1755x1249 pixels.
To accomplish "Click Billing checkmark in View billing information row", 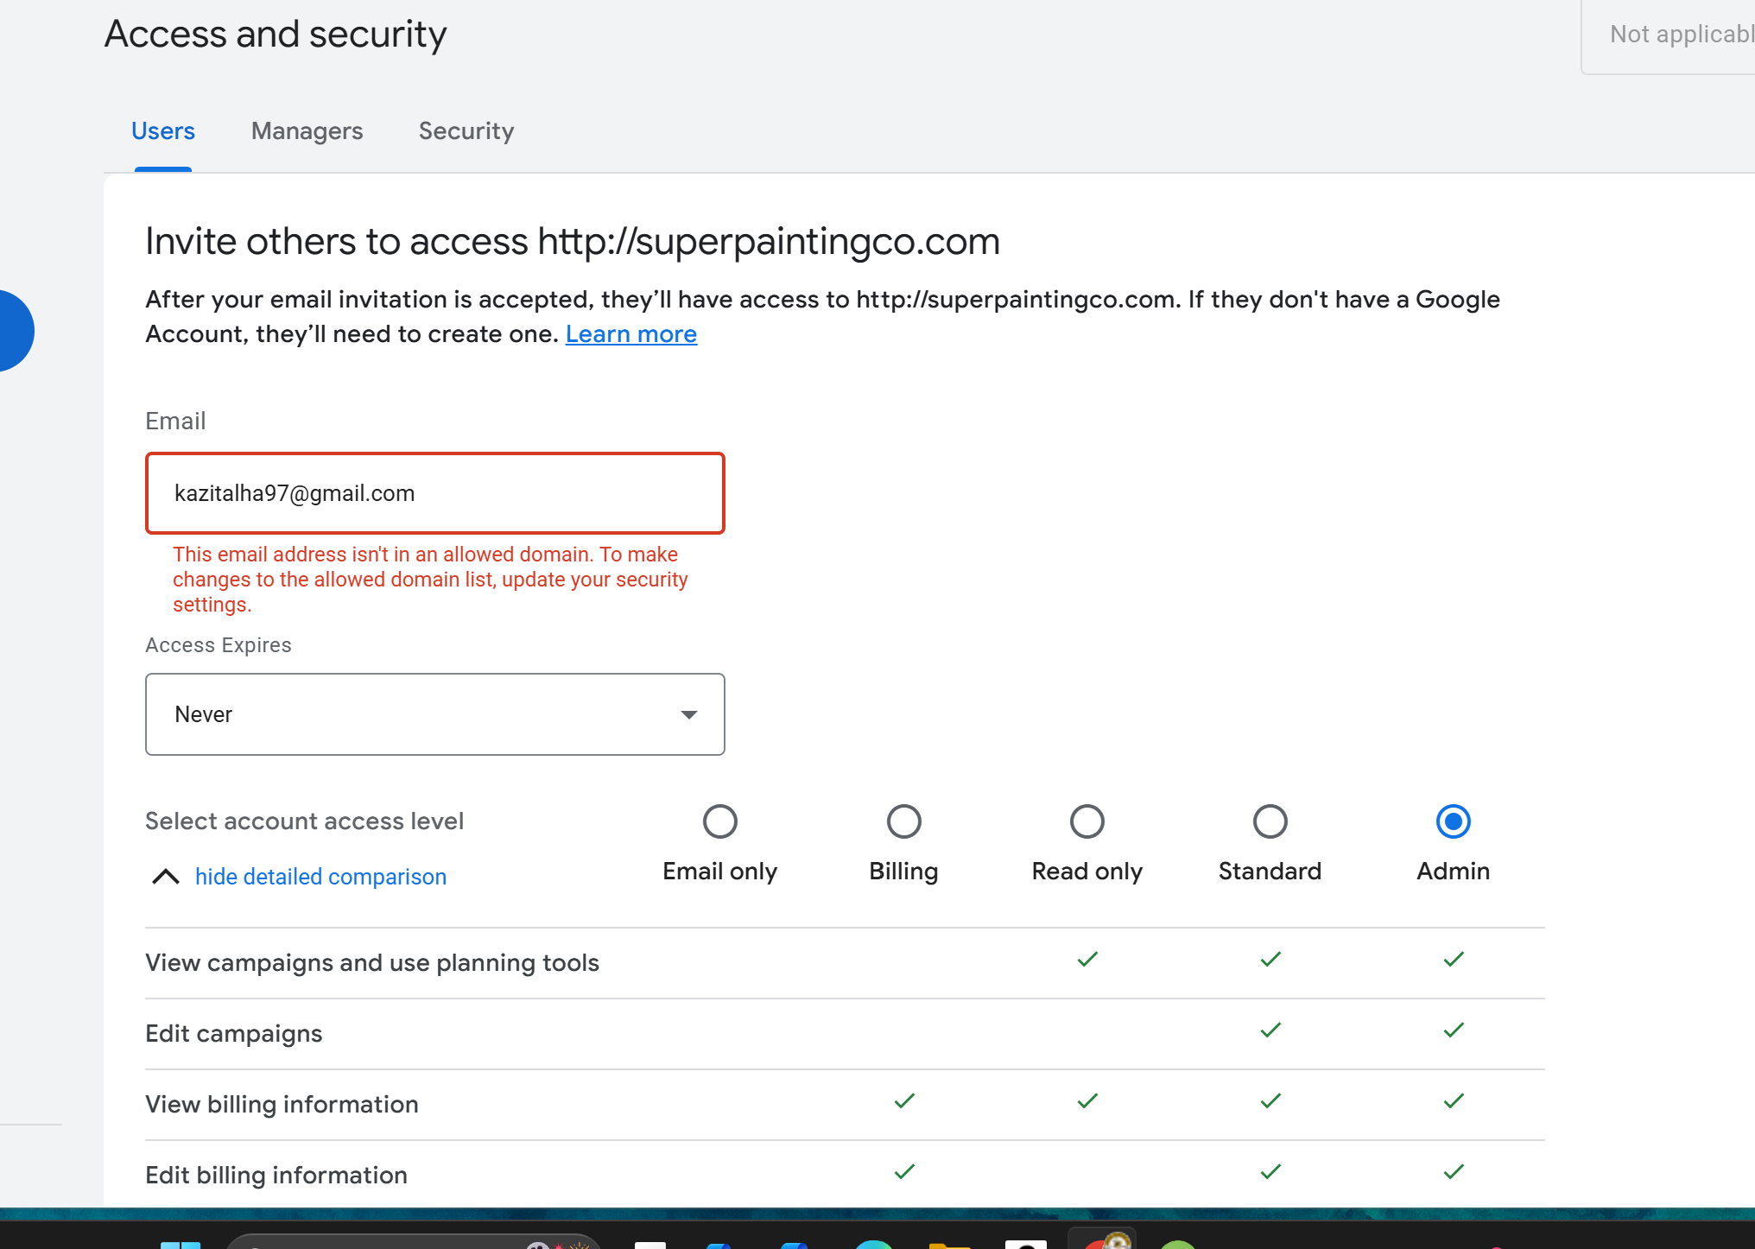I will [904, 1101].
